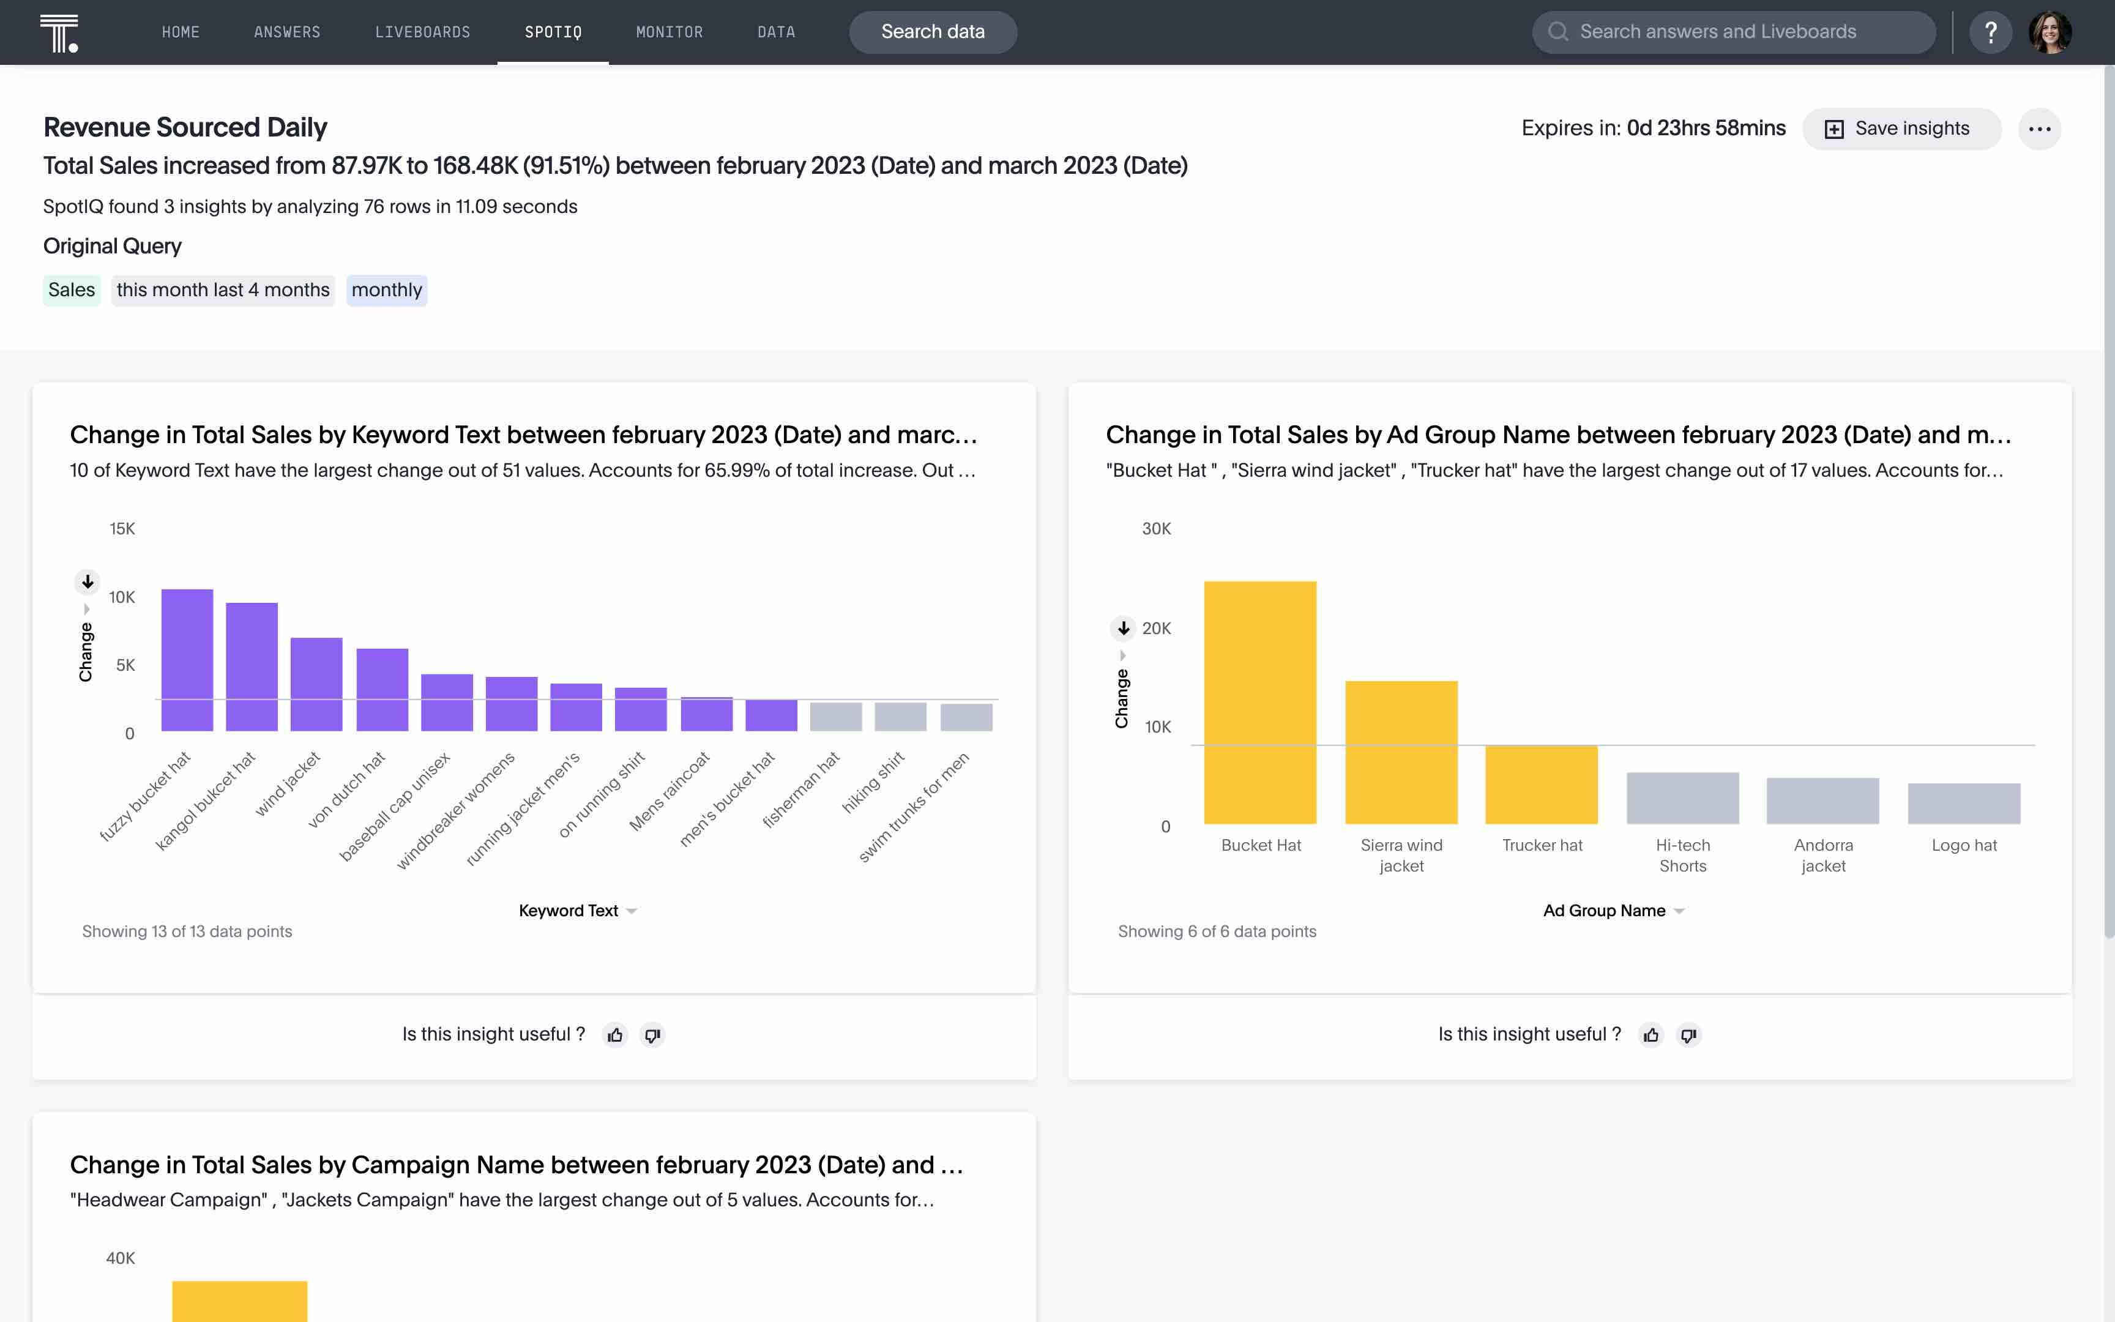Click 'Showing 6 of 6 data points' text
Screen dimensions: 2115x1322
click(1217, 931)
